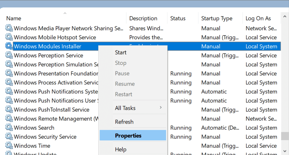Click the vertical scrollbar thumb
Viewport: 289px width, 155px height.
[285, 136]
